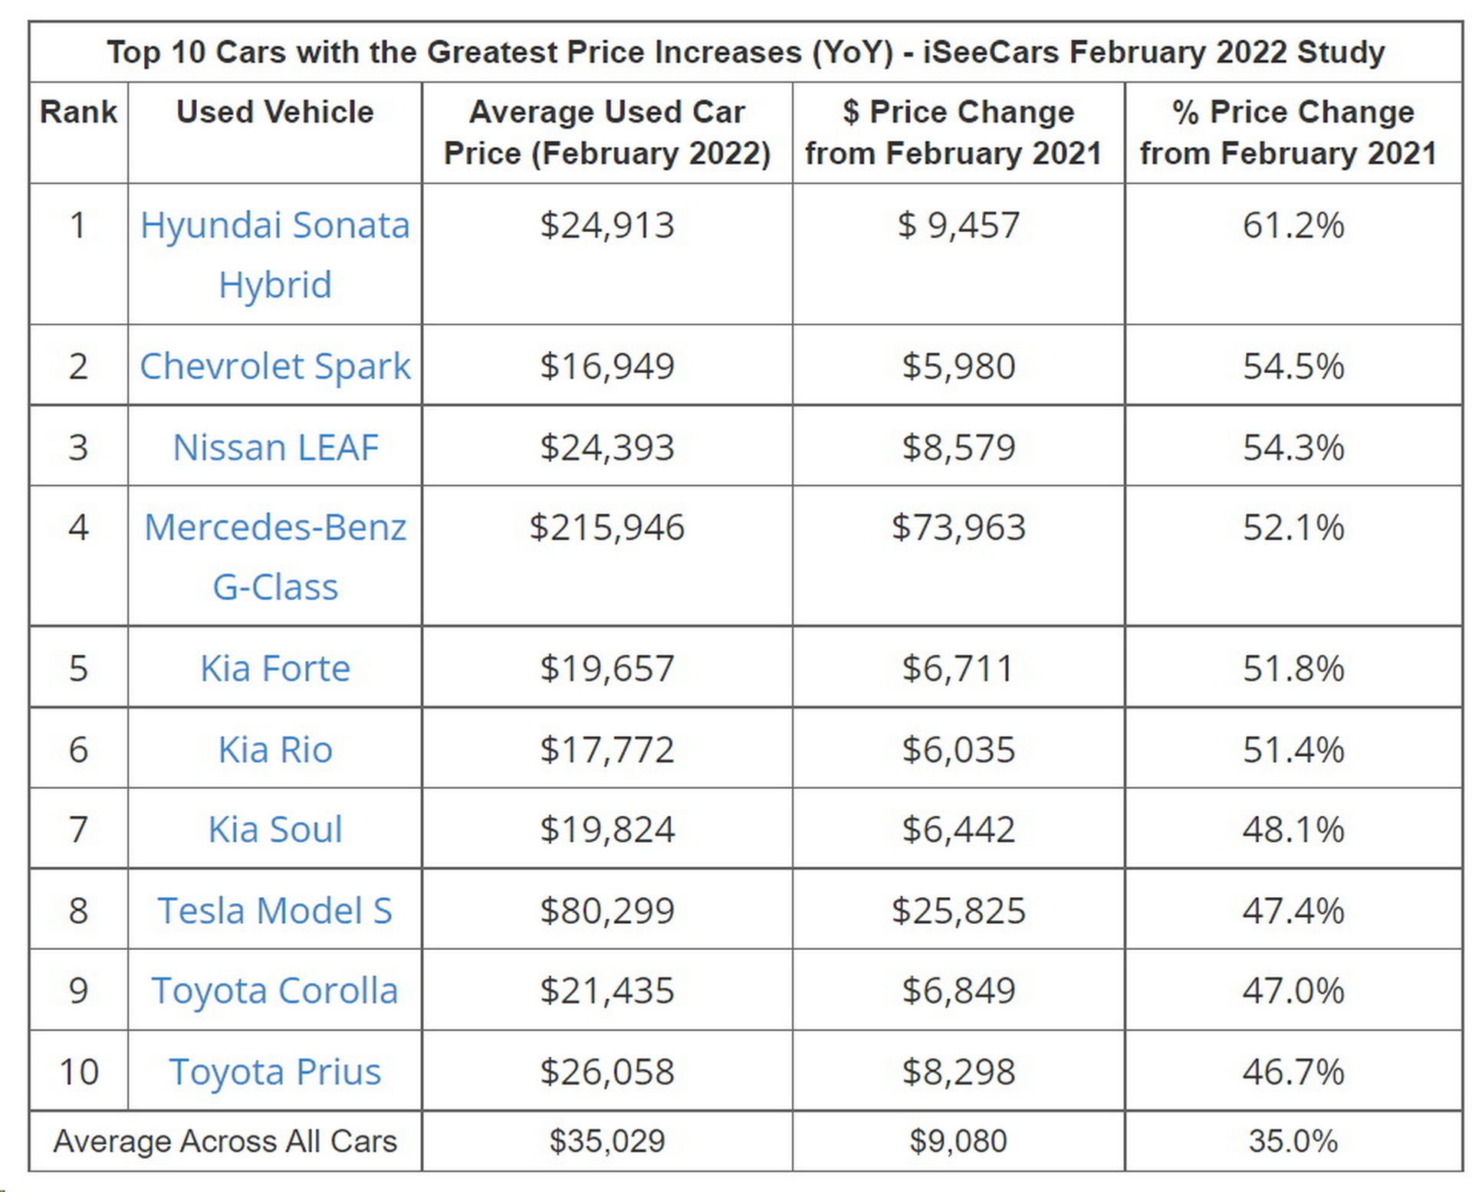Image resolution: width=1472 pixels, height=1192 pixels.
Task: Open the Toyota Corolla link
Action: coord(274,991)
